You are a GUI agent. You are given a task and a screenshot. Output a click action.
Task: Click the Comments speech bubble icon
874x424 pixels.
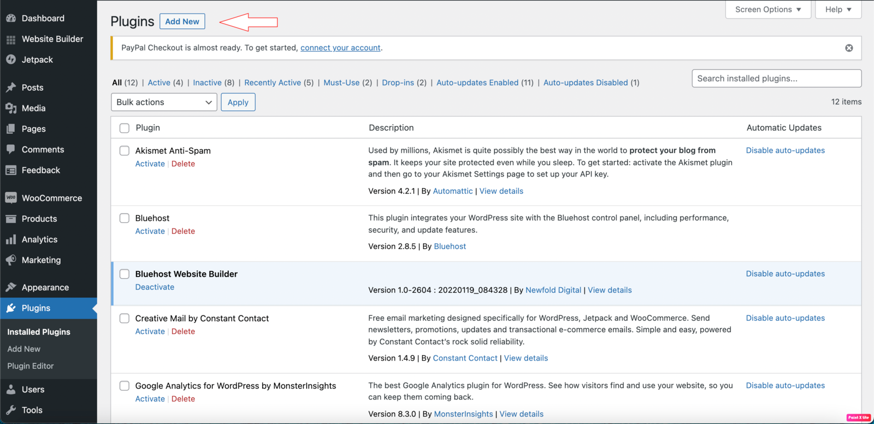pyautogui.click(x=11, y=149)
